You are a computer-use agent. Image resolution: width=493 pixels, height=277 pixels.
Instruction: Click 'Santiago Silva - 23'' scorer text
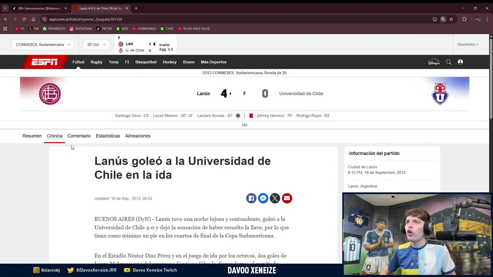tap(132, 115)
